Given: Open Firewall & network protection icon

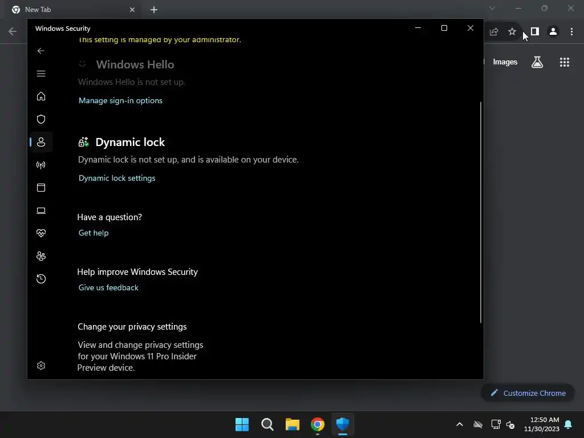Looking at the screenshot, I should 41,165.
